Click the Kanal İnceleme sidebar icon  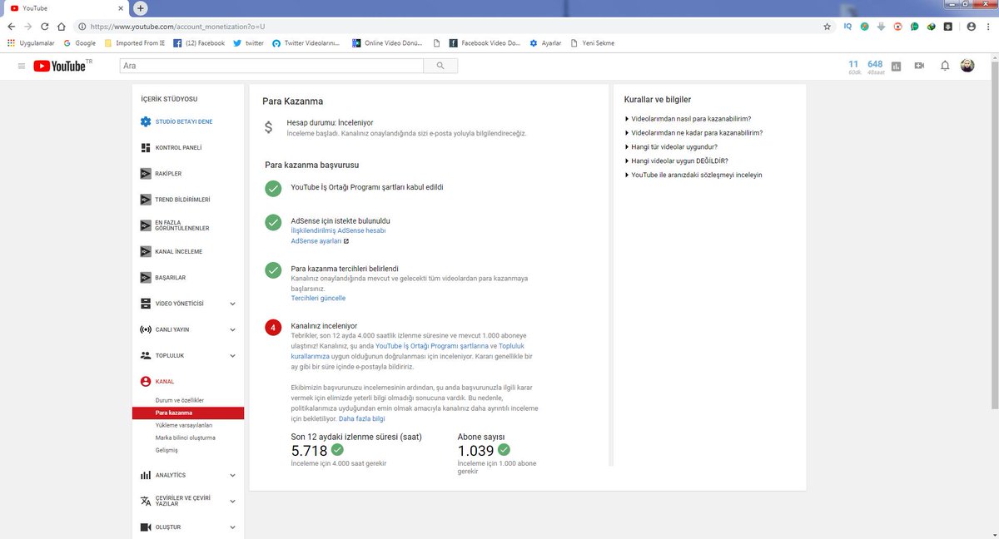146,251
